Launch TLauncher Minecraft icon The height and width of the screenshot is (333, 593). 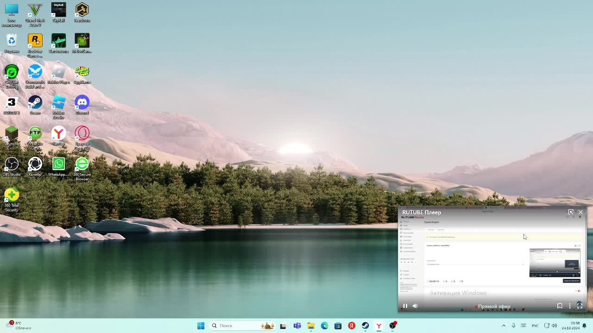tap(12, 136)
